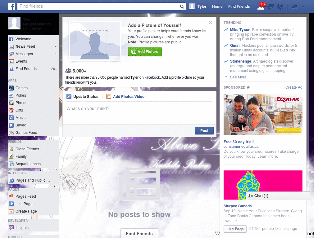
Task: Click the Find Friends sidebar icon
Action: pyautogui.click(x=11, y=69)
